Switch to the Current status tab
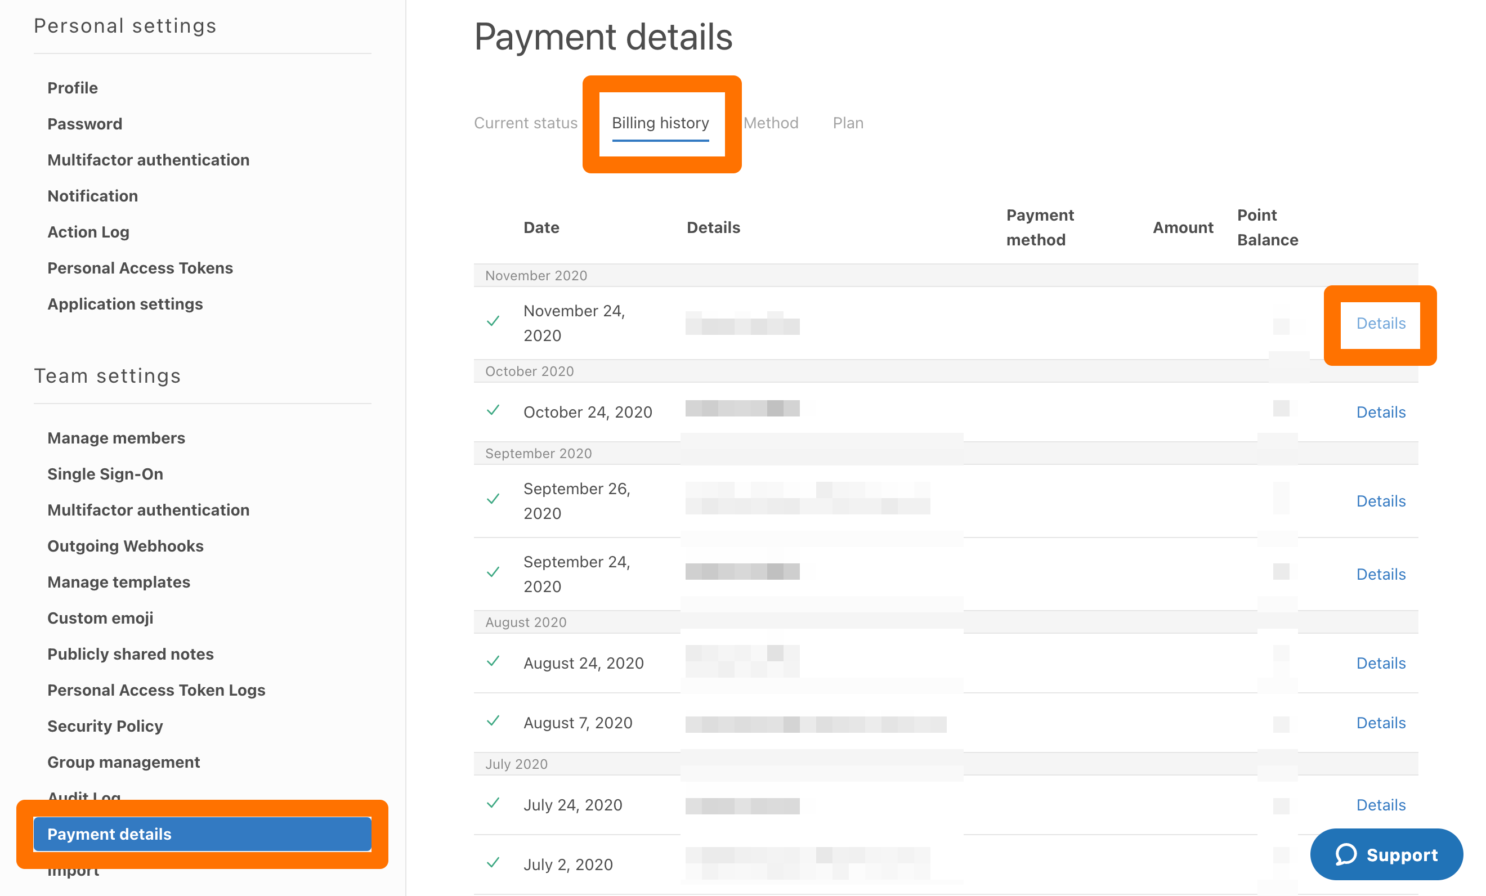This screenshot has width=1486, height=896. click(525, 123)
